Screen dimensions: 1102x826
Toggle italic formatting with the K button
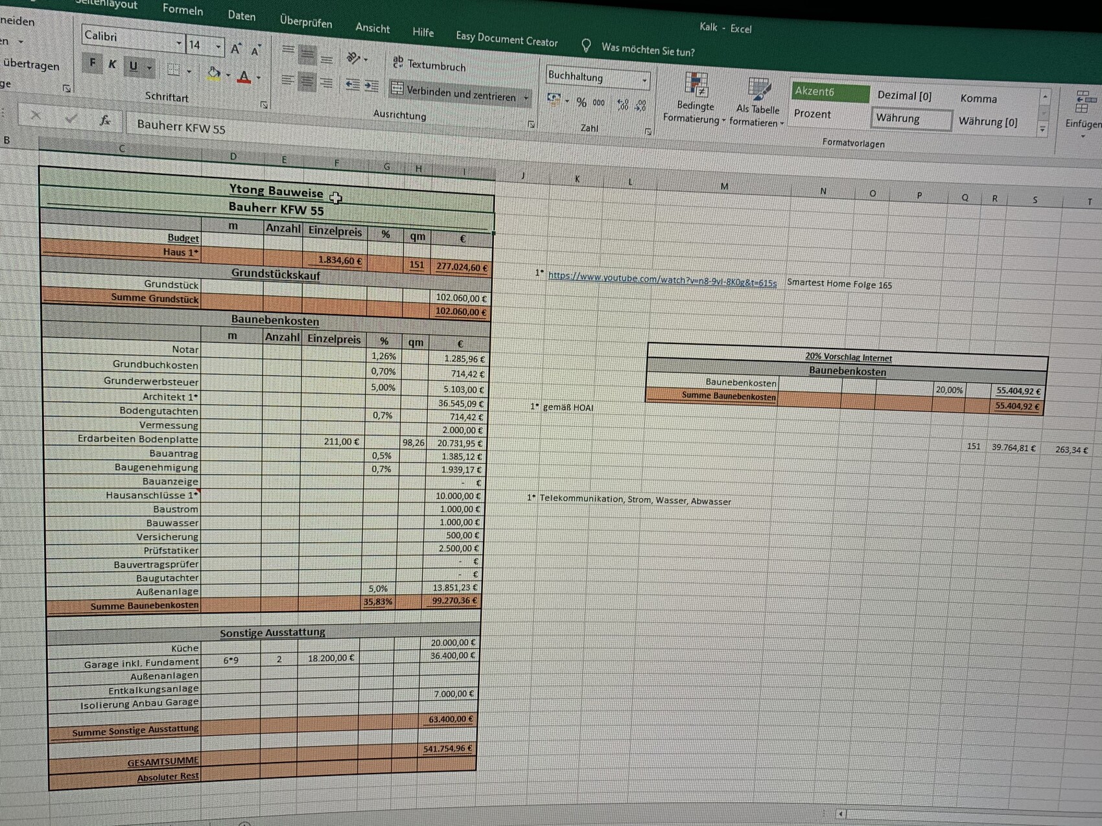click(113, 64)
